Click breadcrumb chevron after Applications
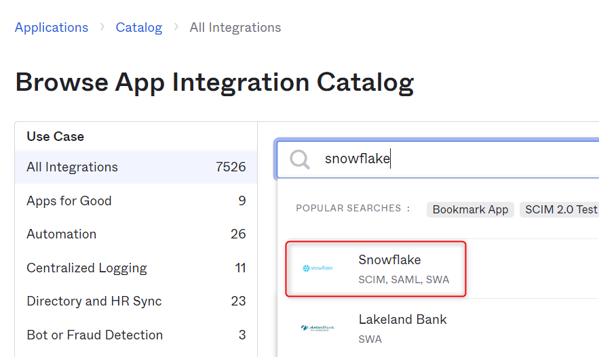The height and width of the screenshot is (357, 599). tap(102, 27)
